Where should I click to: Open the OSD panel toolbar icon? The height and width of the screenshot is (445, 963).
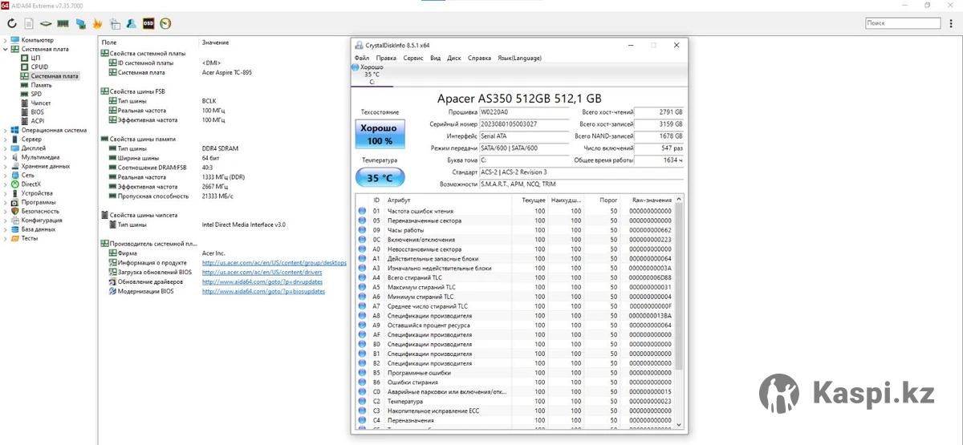click(x=148, y=24)
